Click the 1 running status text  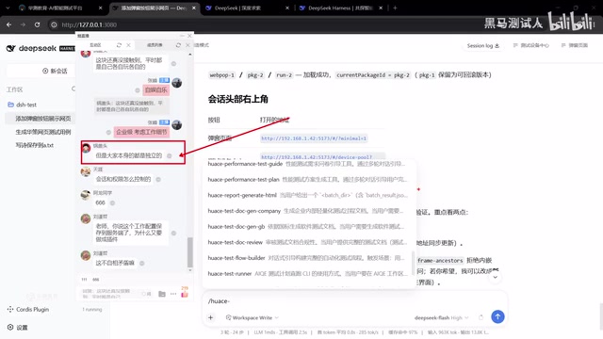coord(92,310)
